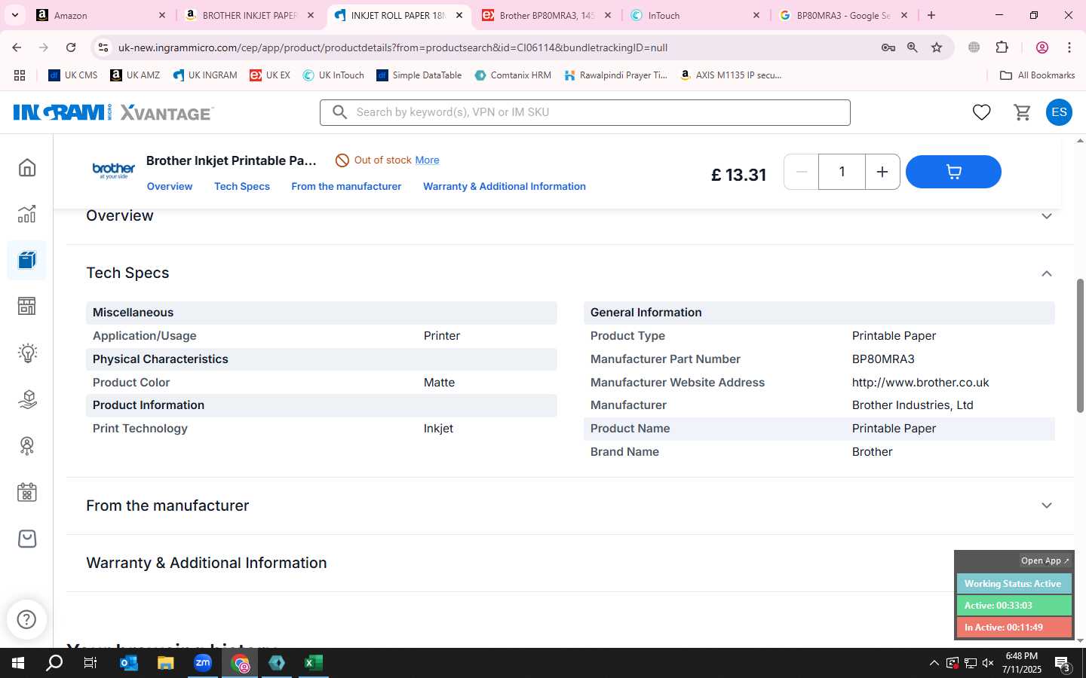Click Open App in the time tracker widget
The height and width of the screenshot is (678, 1086).
click(x=1045, y=560)
